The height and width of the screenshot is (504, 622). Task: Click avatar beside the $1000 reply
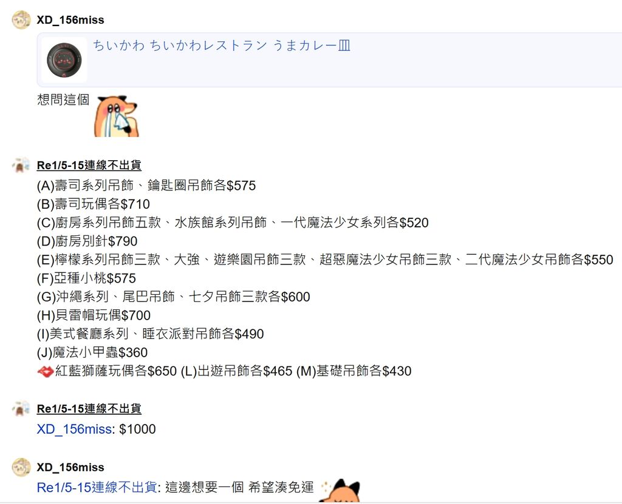click(x=21, y=409)
